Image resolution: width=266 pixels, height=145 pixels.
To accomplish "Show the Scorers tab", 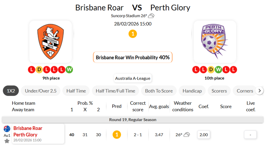I will pos(219,91).
